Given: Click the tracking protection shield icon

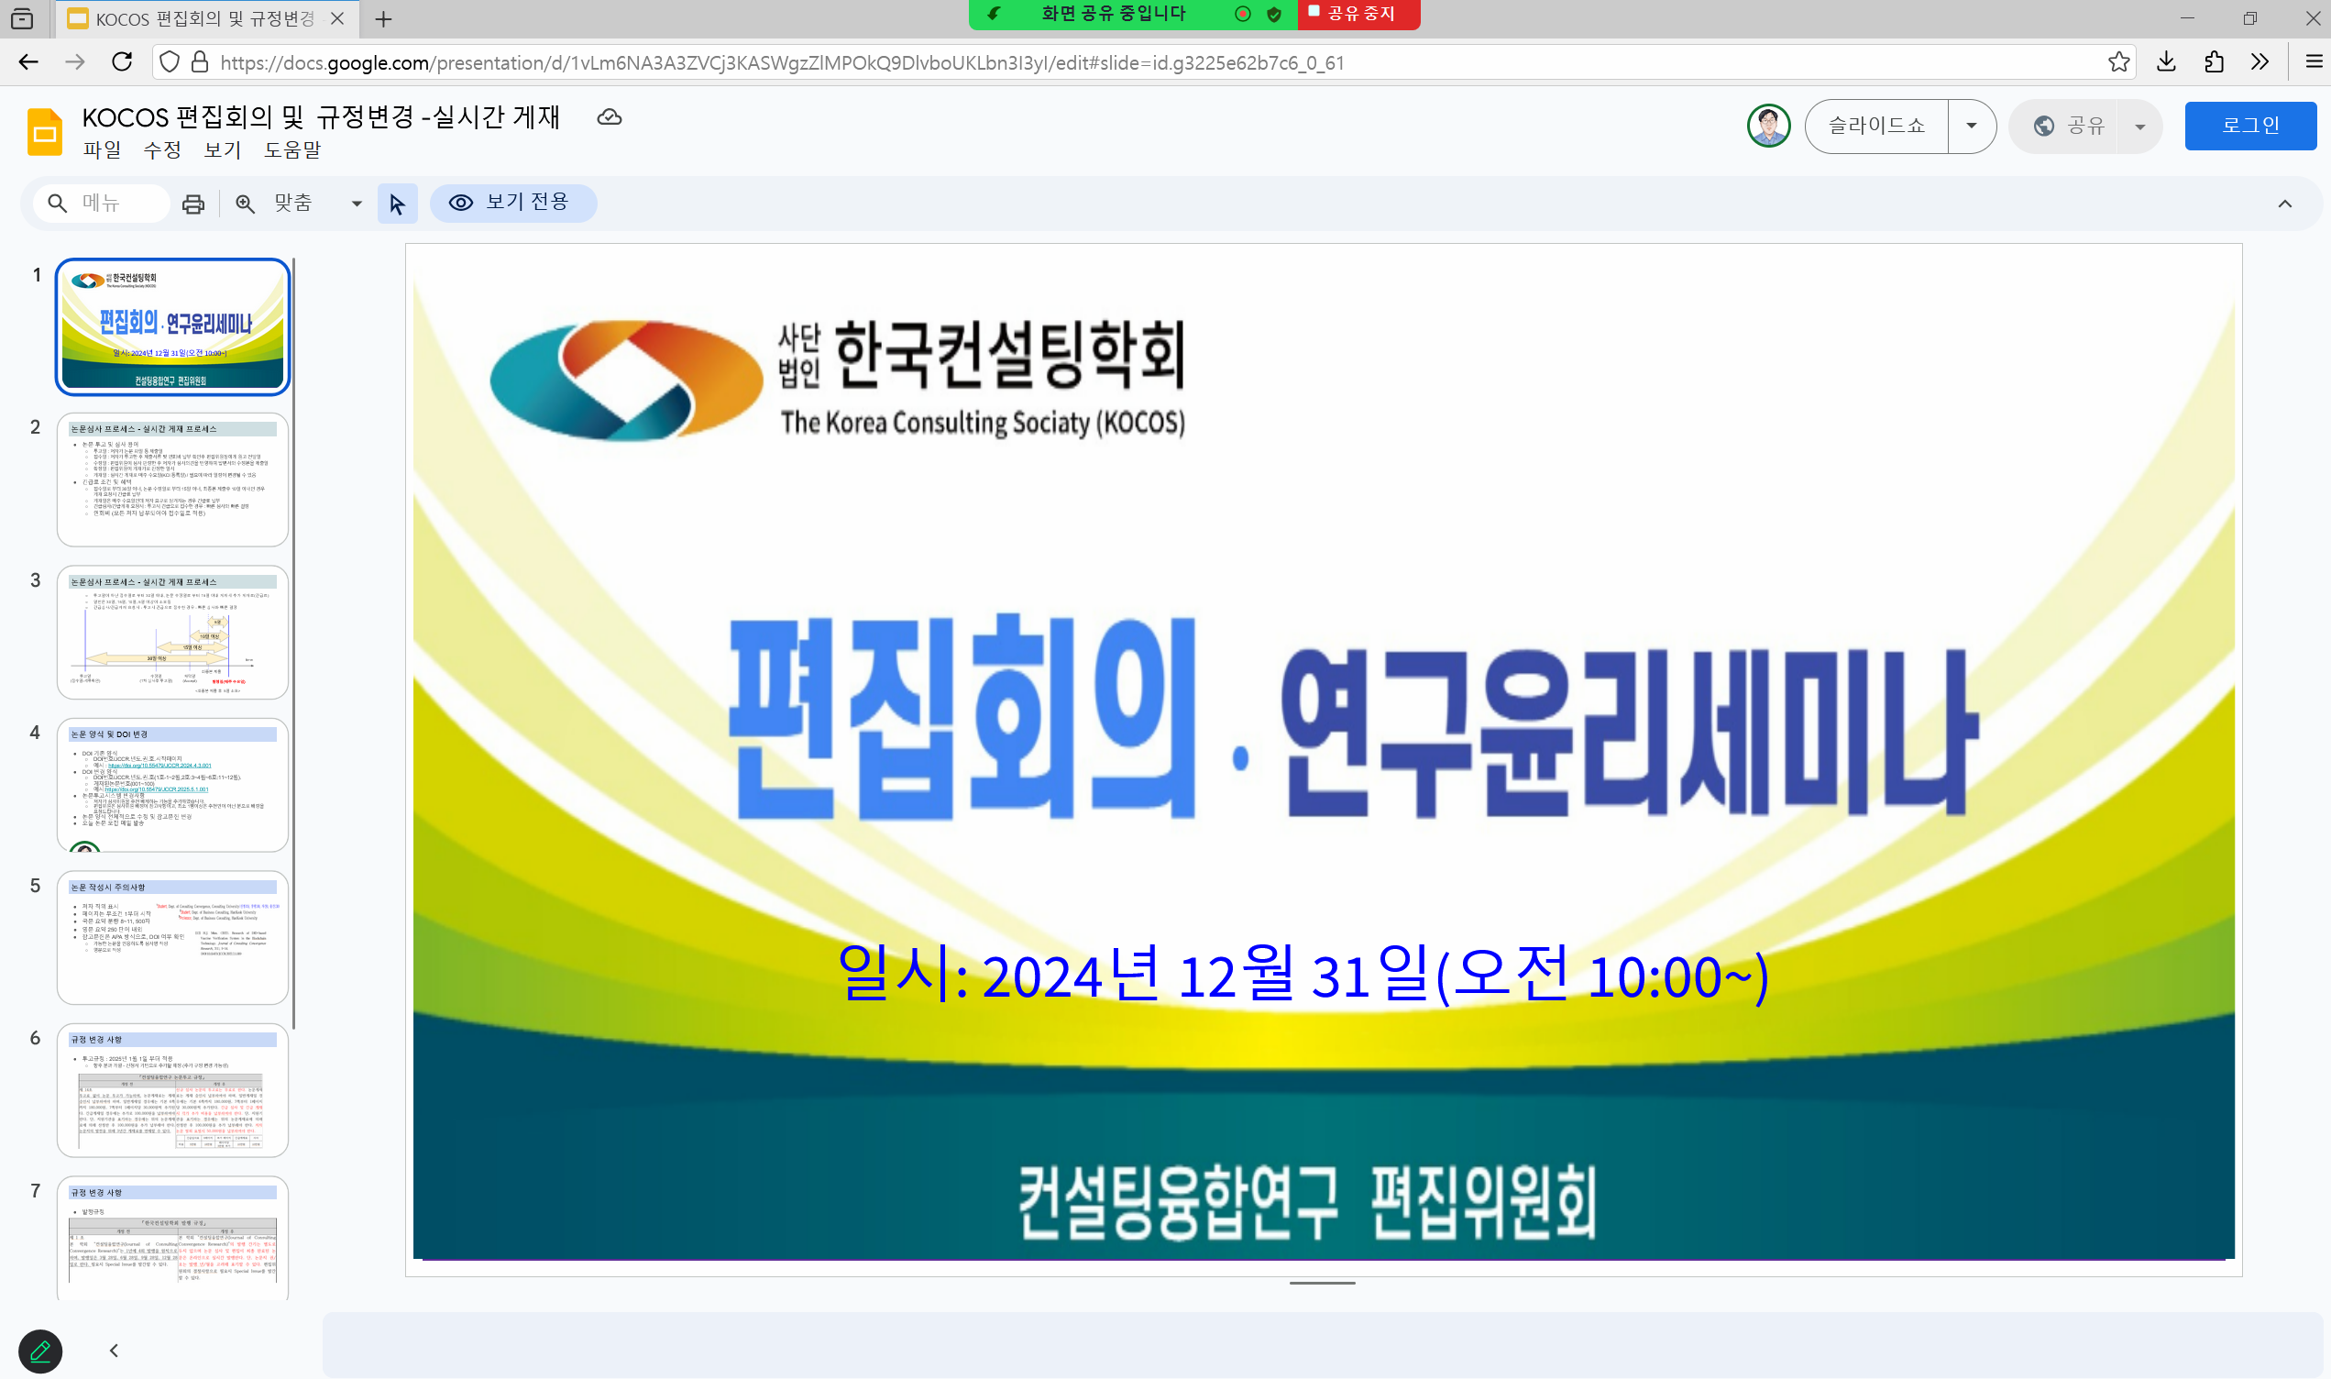Looking at the screenshot, I should [169, 62].
